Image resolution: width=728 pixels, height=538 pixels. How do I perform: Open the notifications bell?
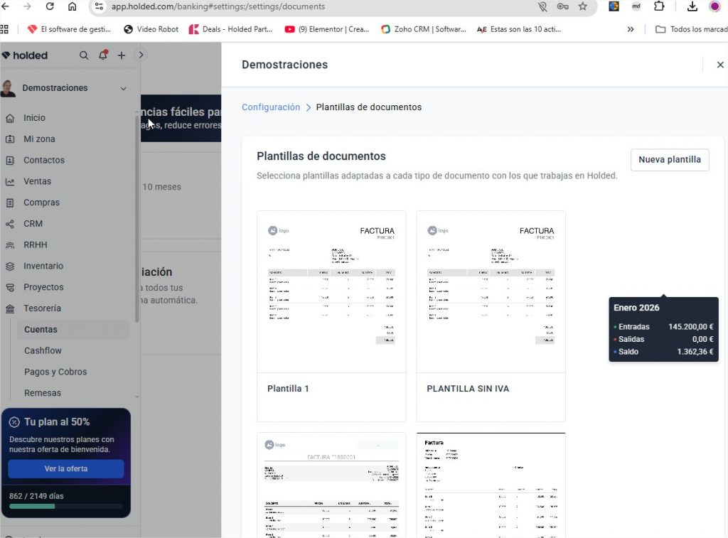tap(103, 55)
